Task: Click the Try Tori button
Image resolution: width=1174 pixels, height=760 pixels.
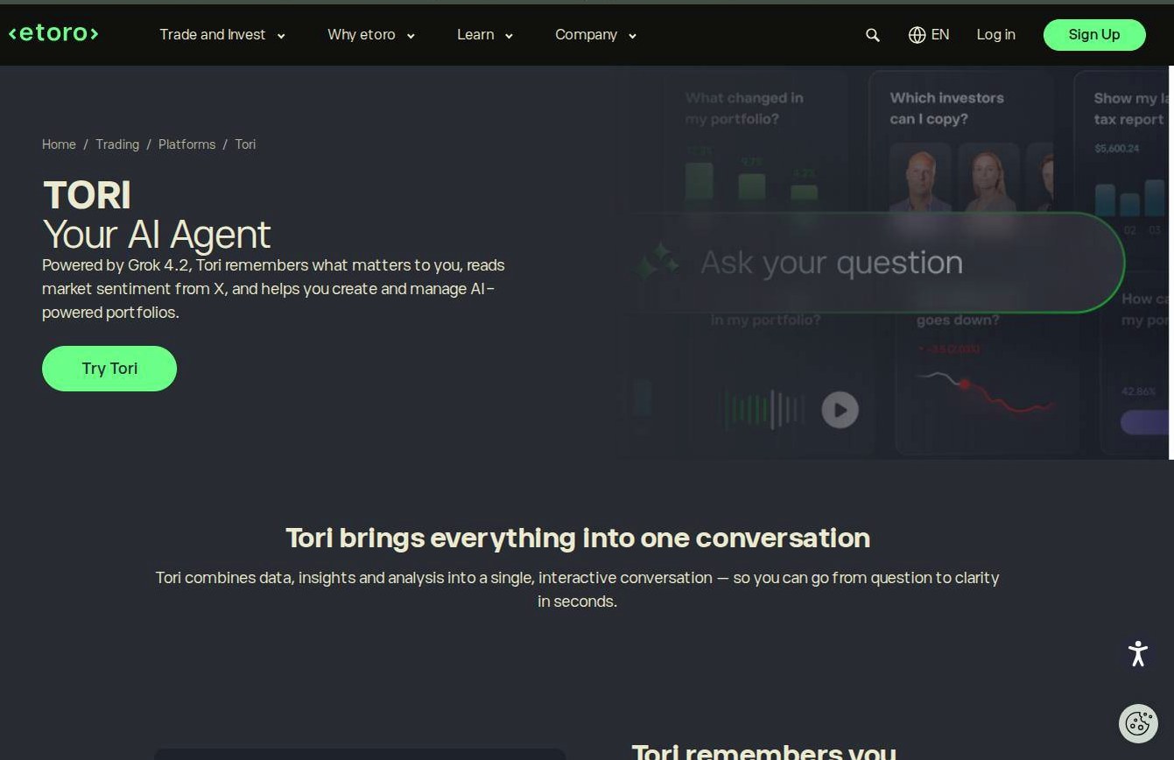Action: click(109, 369)
